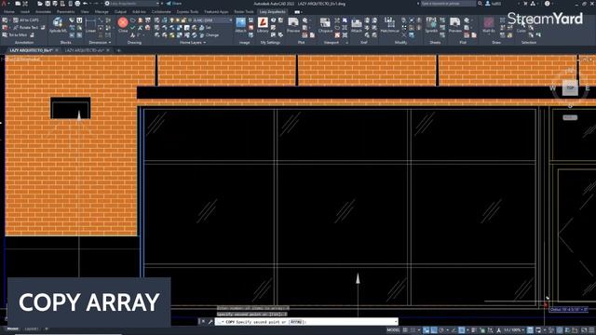Click the new drawing plus tab

[118, 50]
